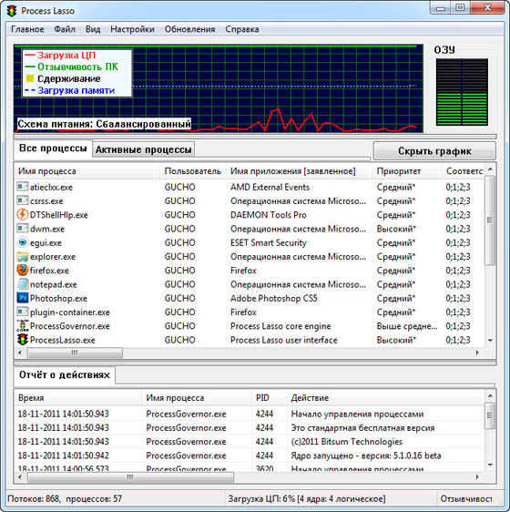Screen dimensions: 510x512
Task: Select the AMD External Events cell
Action: pyautogui.click(x=270, y=187)
